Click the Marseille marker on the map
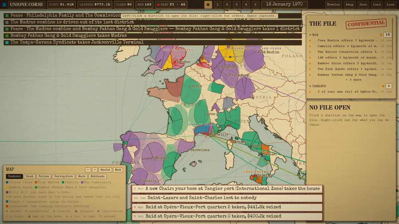 coord(207,135)
